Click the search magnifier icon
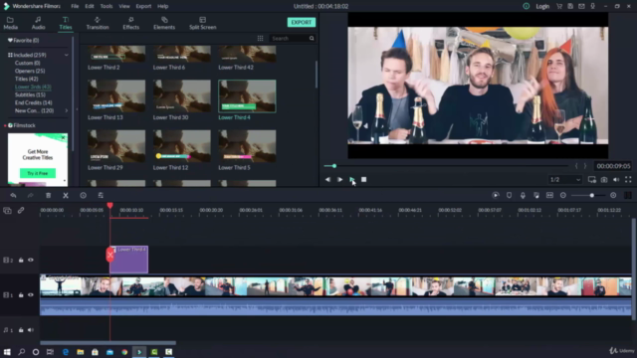The height and width of the screenshot is (358, 637). pos(312,38)
